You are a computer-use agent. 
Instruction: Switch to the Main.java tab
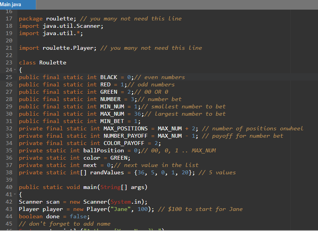tap(18, 5)
